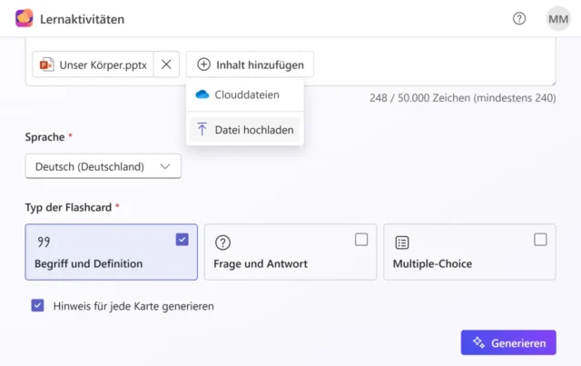Select the Begriff und Definition card
Image resolution: width=581 pixels, height=366 pixels.
click(x=111, y=252)
